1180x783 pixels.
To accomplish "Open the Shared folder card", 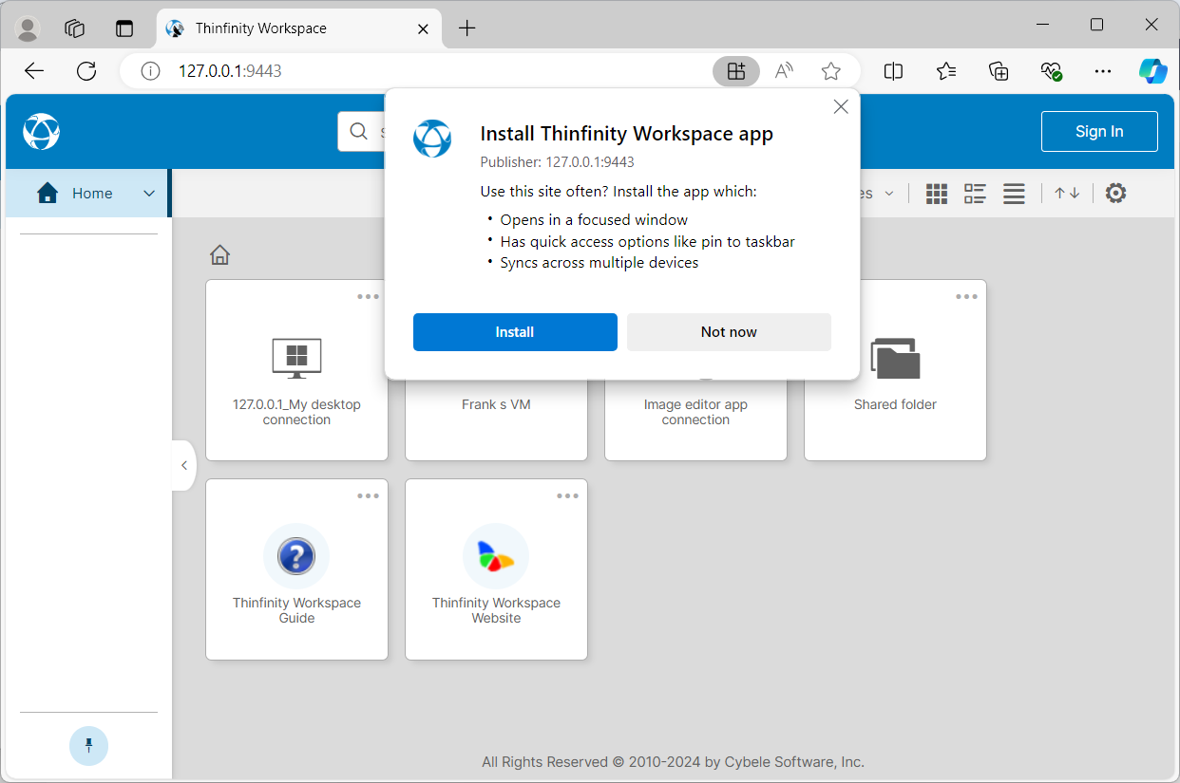I will (895, 370).
